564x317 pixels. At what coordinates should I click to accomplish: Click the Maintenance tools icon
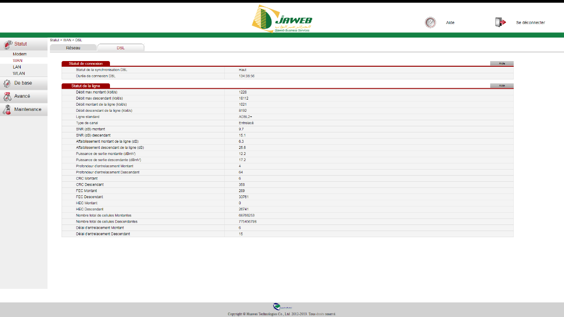click(x=7, y=110)
